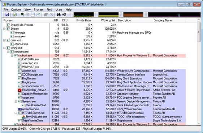Collapse the System process tree node

pos(4,29)
